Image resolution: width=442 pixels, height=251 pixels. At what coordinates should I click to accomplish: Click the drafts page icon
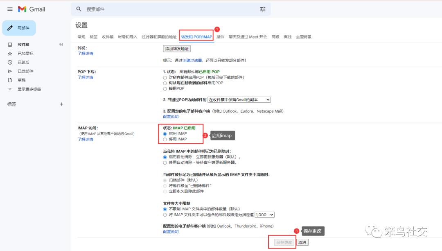tap(10, 80)
